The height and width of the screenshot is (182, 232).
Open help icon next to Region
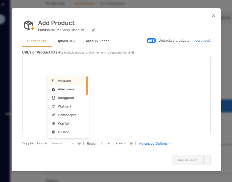131,143
